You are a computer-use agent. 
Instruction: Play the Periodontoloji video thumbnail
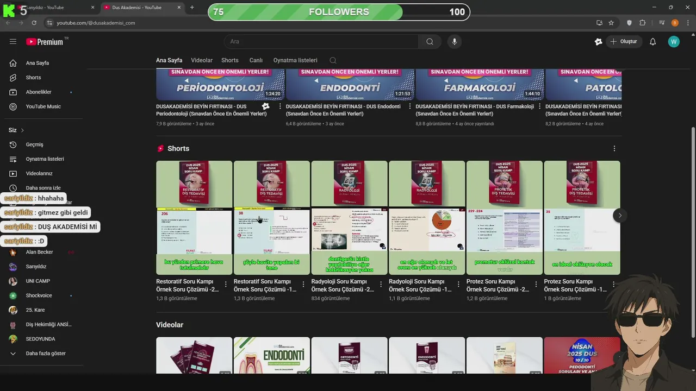click(220, 85)
